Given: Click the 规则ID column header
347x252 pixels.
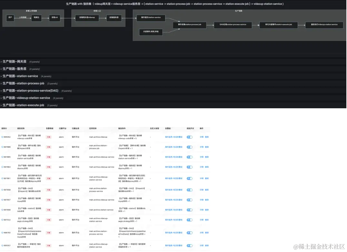Looking at the screenshot, I should 4,129.
